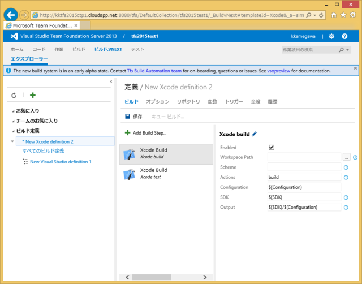
Task: Click the steps list horizontal scrollbar thumb
Action: (x=152, y=277)
